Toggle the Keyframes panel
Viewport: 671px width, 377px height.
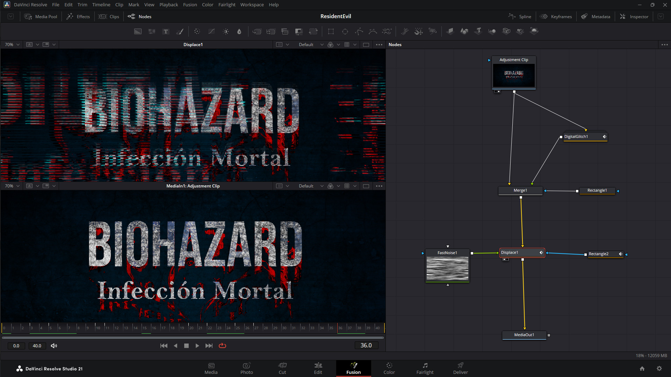click(556, 16)
